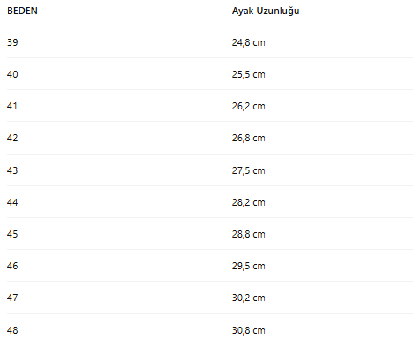Click the BEDEN column header

22,11
